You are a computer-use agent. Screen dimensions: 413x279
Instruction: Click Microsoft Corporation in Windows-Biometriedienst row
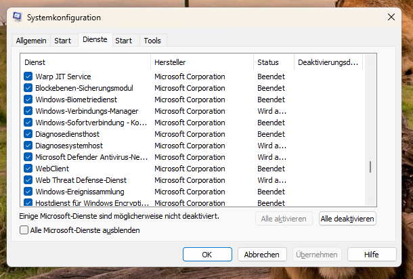coord(190,100)
